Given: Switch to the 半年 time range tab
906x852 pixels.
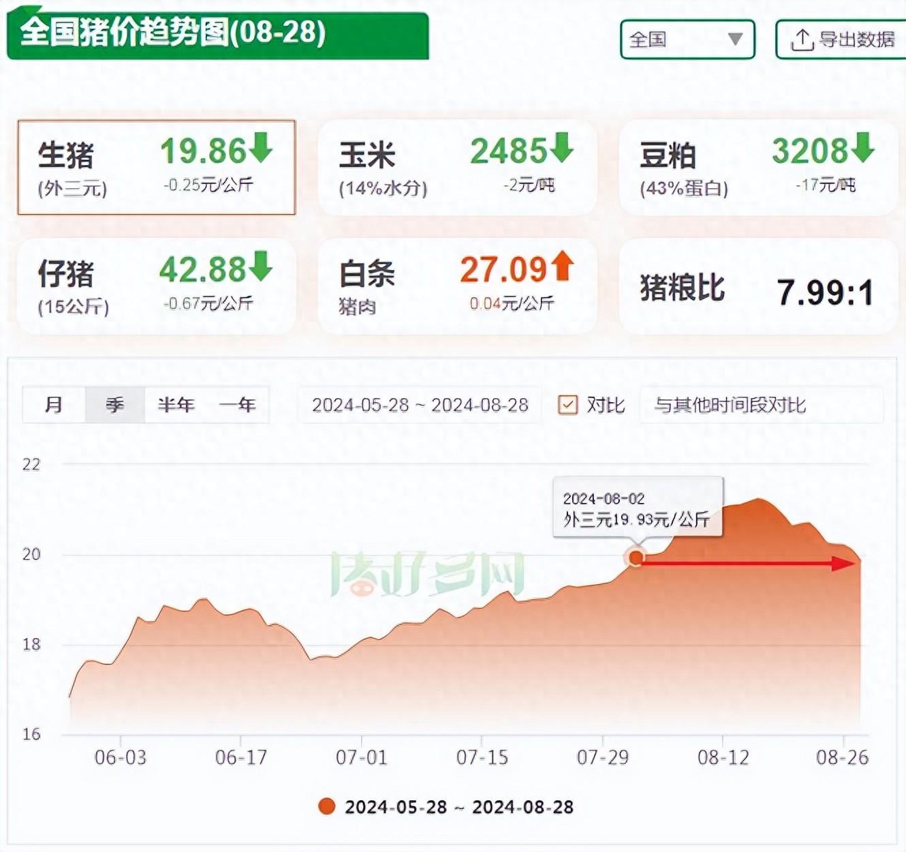Looking at the screenshot, I should point(176,405).
